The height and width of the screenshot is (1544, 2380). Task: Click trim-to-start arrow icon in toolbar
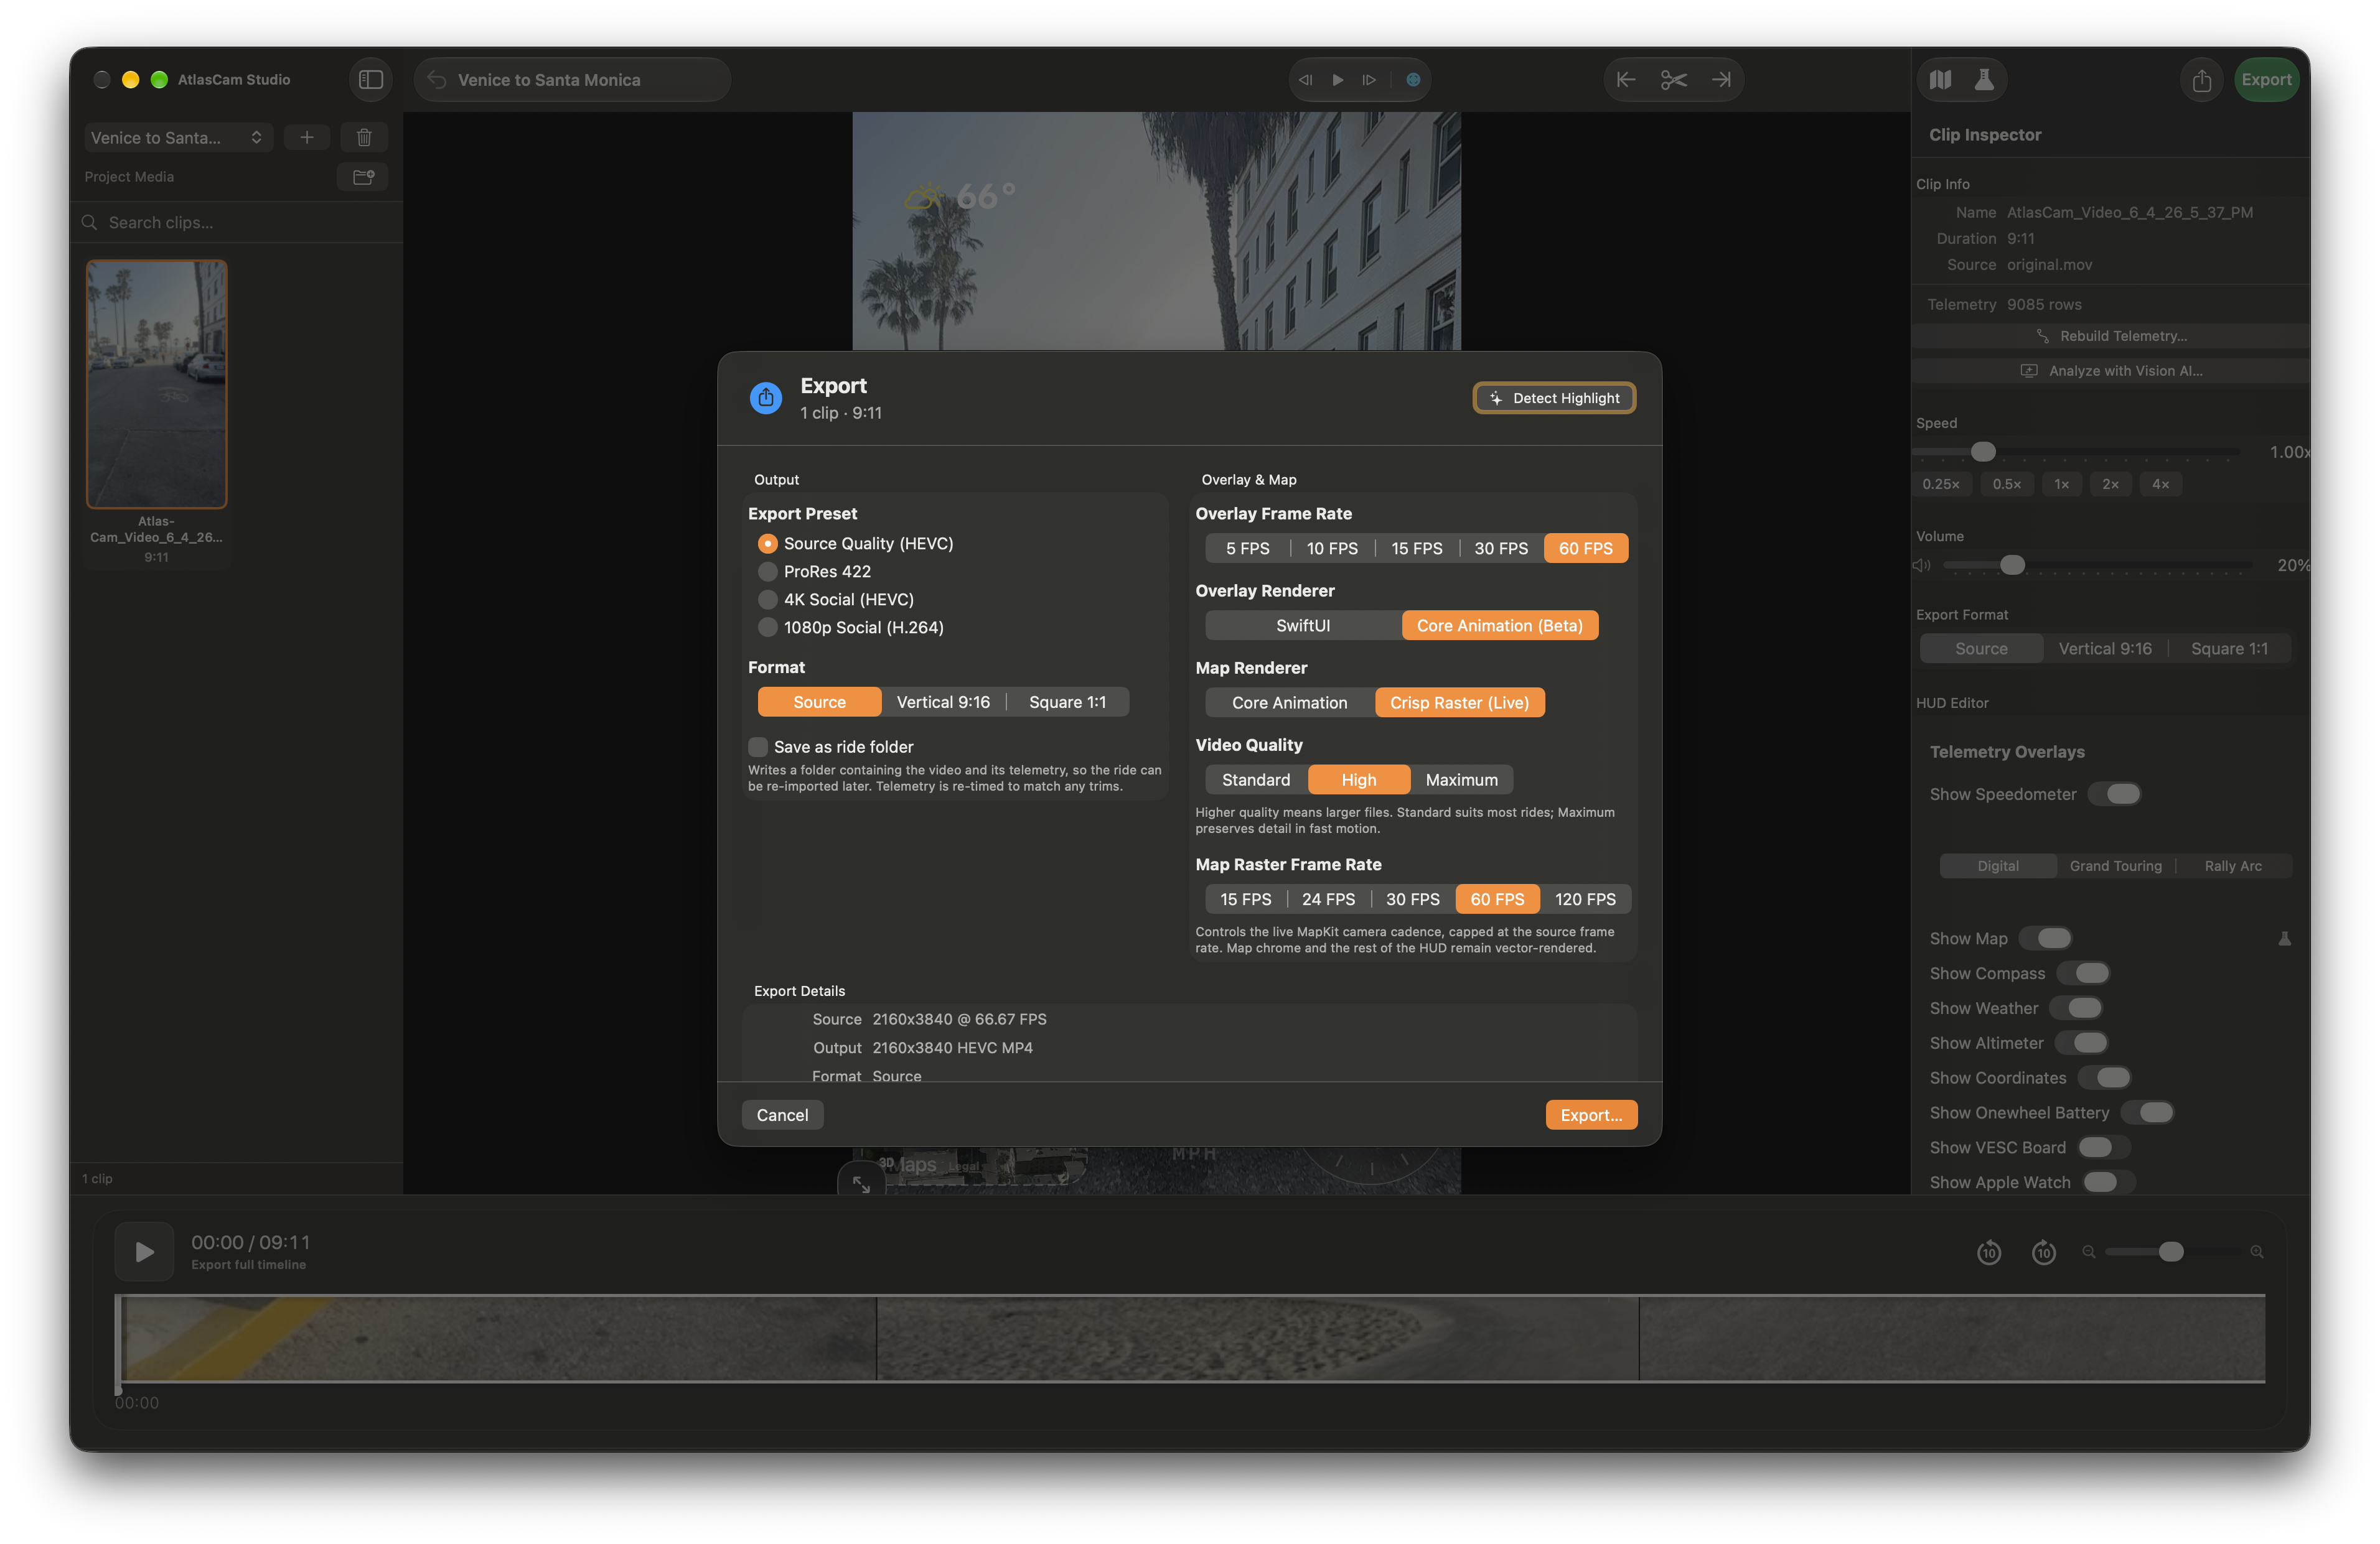(x=1627, y=80)
